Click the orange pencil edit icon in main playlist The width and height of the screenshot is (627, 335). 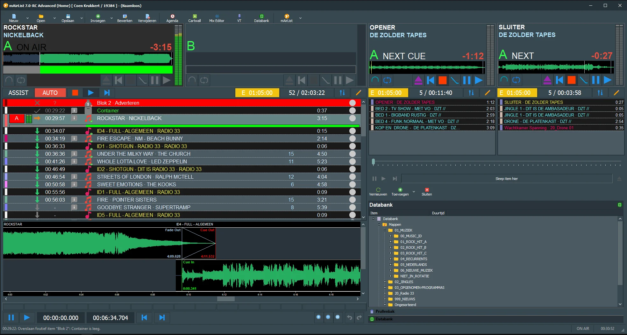358,93
